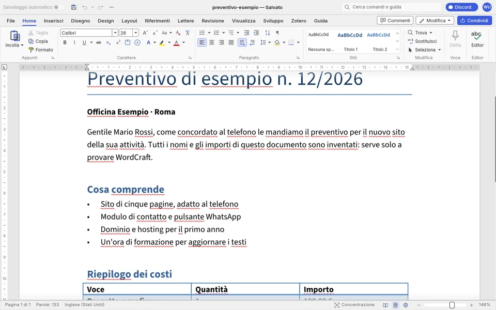Click the enclosed character circled A icon
This screenshot has width=496, height=310.
[137, 42]
